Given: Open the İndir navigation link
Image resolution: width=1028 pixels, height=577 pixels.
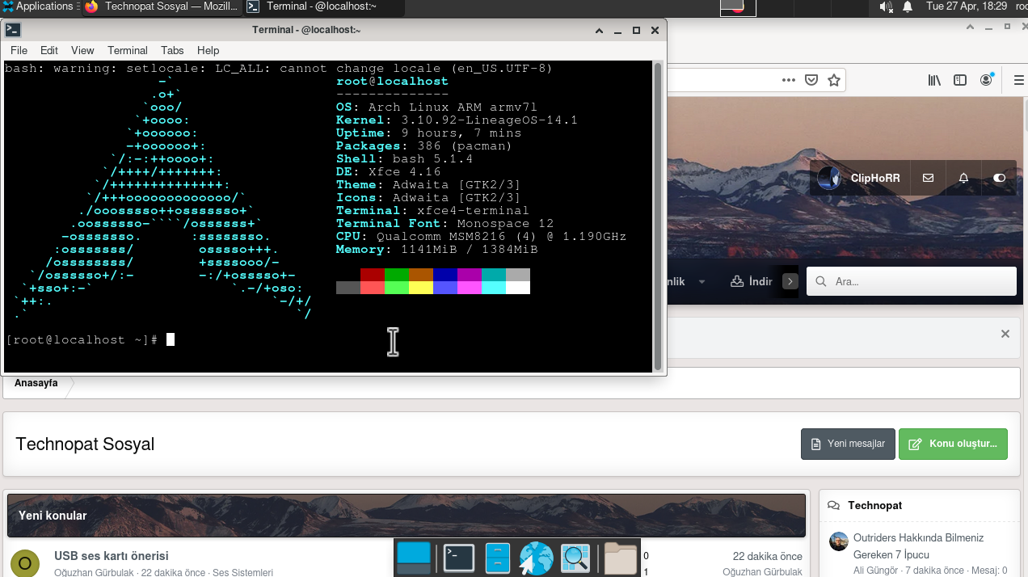Looking at the screenshot, I should pos(752,281).
